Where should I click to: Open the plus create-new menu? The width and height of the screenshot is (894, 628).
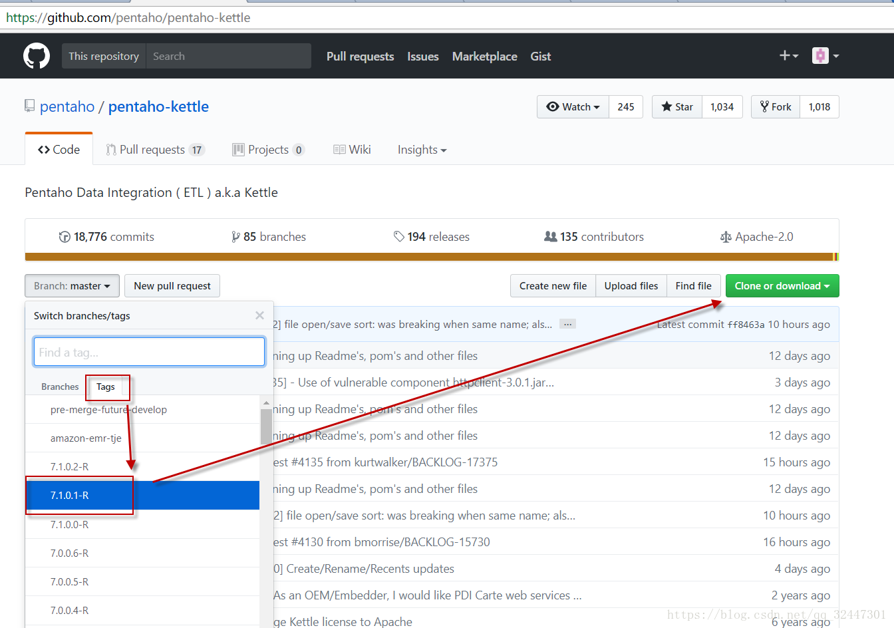pos(789,56)
